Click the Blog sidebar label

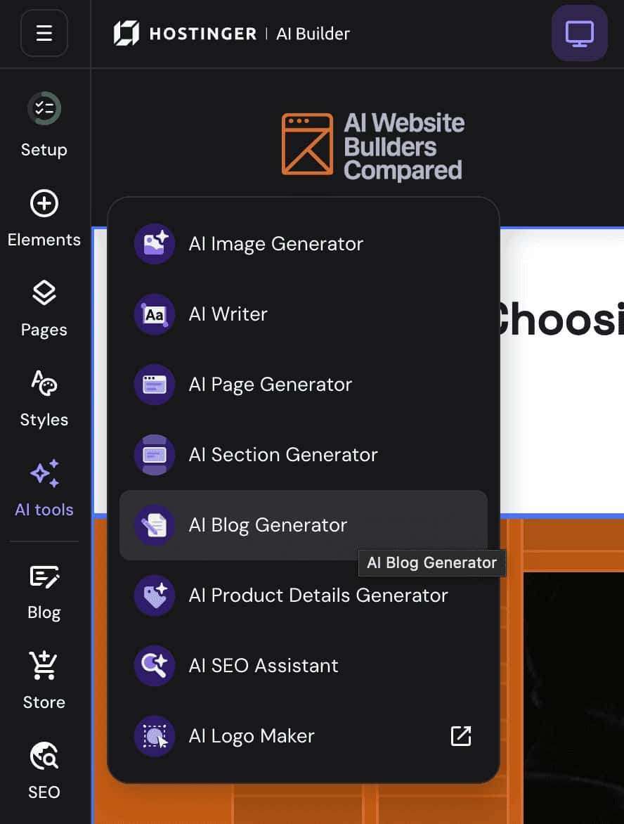click(44, 613)
